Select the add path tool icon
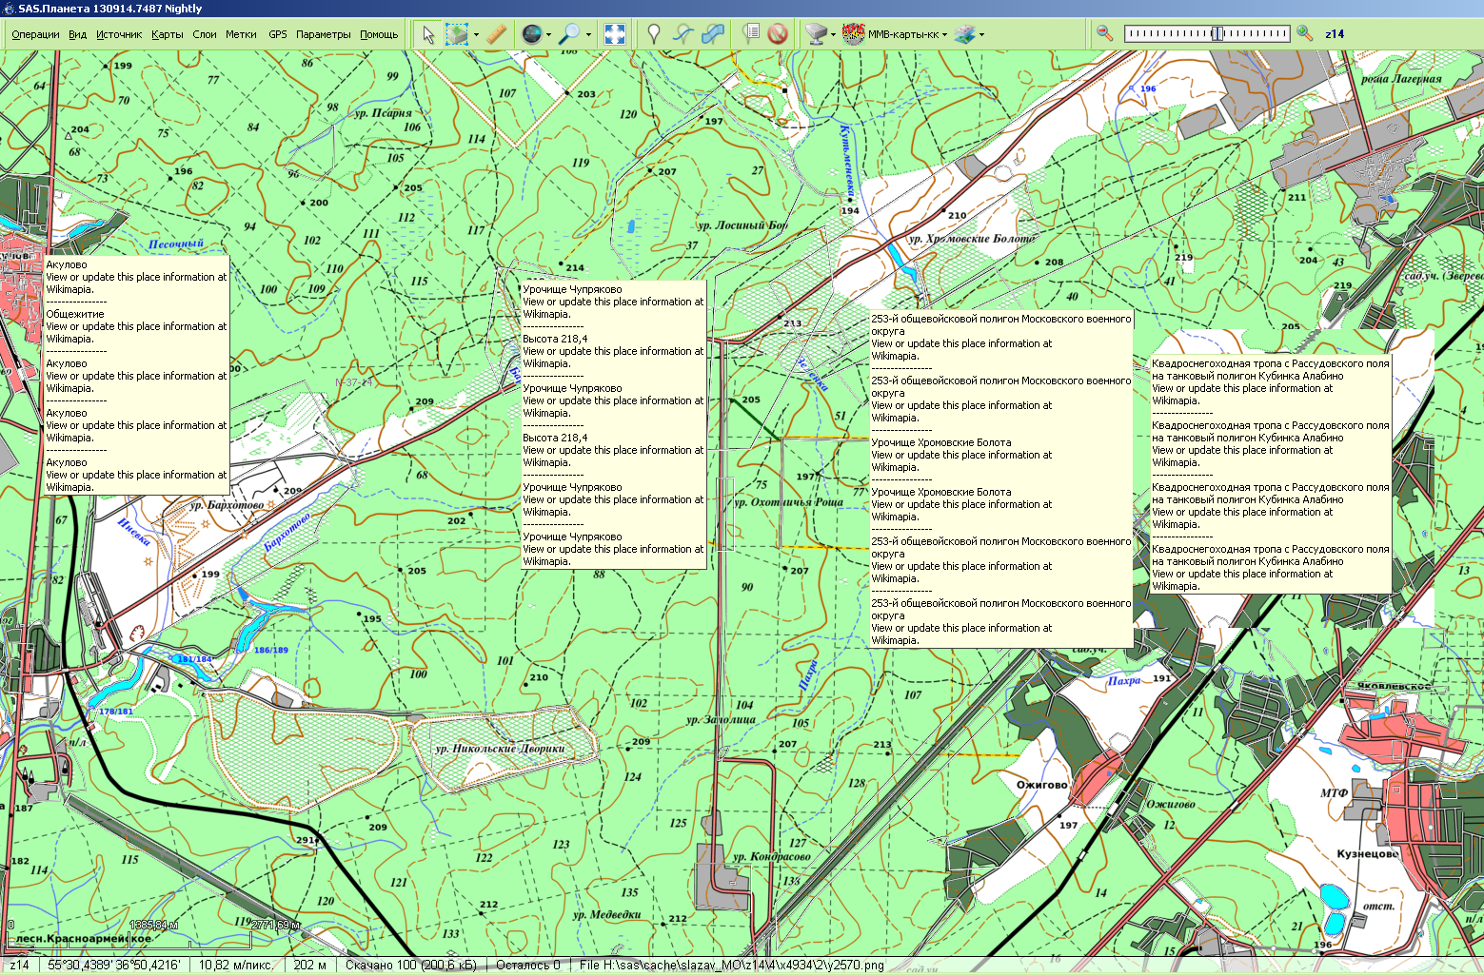 [683, 34]
